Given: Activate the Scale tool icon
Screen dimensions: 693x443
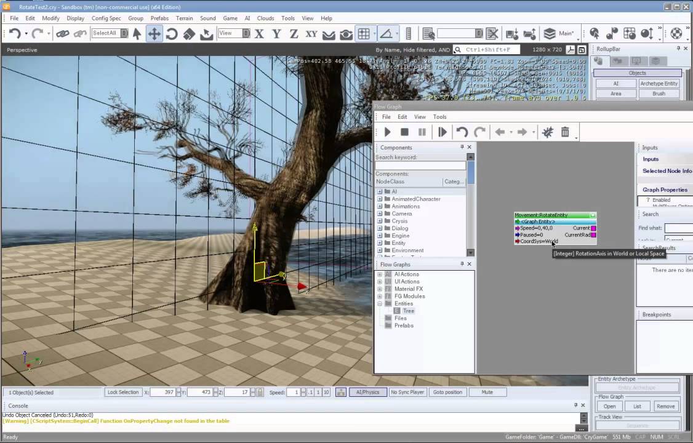Looking at the screenshot, I should click(189, 34).
